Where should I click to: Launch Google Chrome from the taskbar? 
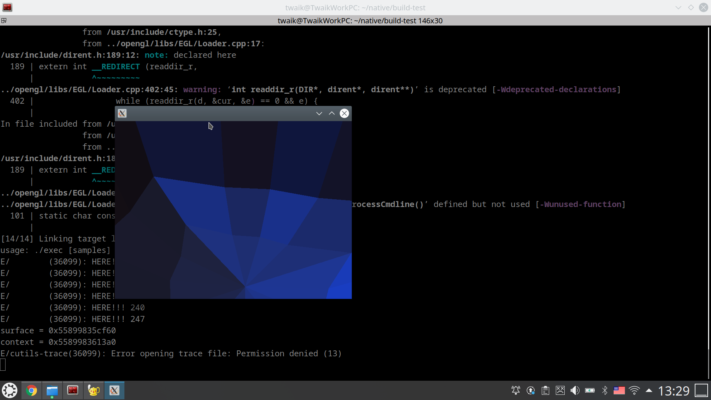pos(31,390)
